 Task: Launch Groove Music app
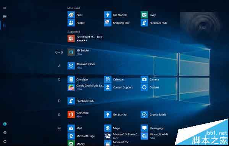pos(144,114)
